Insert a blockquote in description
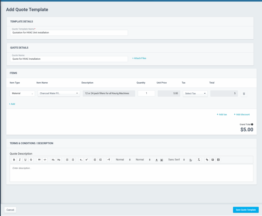 tap(39, 160)
